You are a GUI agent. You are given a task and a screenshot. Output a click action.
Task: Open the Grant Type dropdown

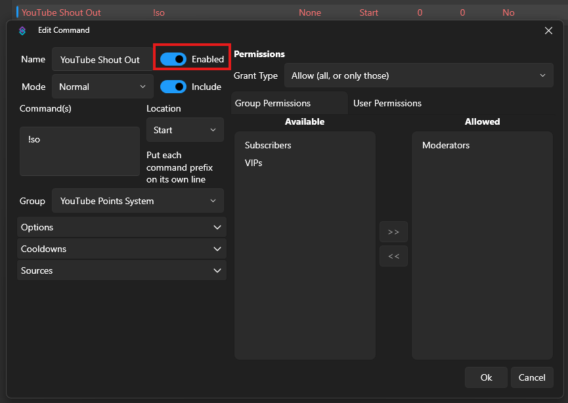tap(418, 75)
